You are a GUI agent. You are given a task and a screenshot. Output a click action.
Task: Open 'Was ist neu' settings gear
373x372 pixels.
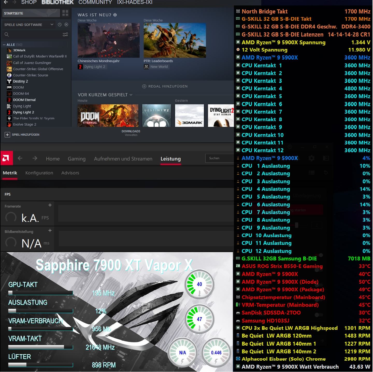pos(115,15)
